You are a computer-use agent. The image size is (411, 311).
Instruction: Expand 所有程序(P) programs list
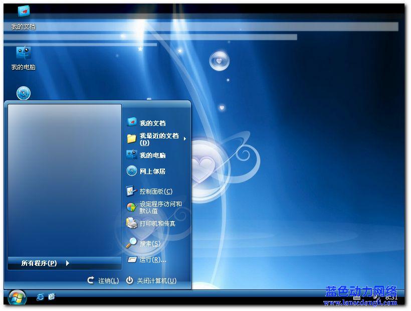[x=65, y=263]
